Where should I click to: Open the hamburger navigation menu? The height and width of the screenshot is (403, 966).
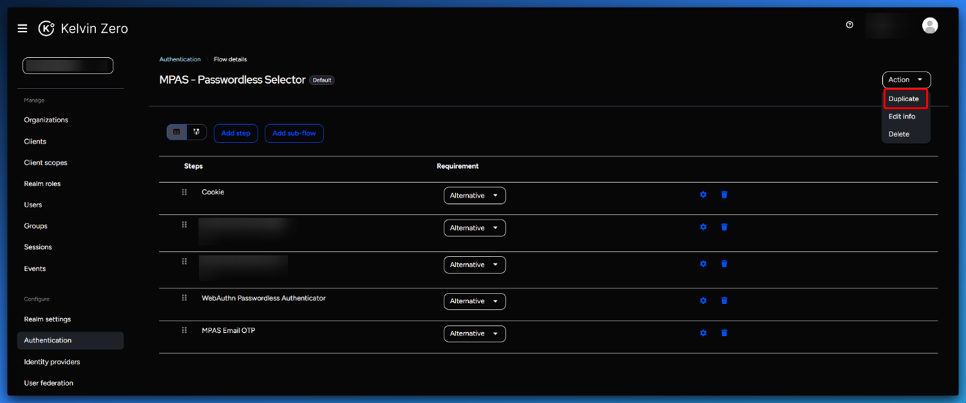click(x=22, y=28)
